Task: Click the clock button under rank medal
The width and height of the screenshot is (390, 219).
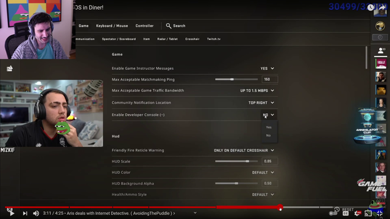Action: [x=380, y=37]
